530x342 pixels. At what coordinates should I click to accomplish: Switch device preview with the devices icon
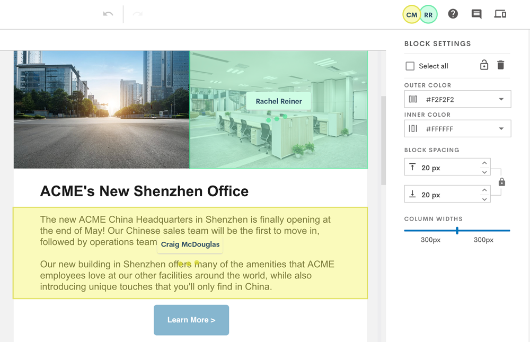pyautogui.click(x=500, y=14)
